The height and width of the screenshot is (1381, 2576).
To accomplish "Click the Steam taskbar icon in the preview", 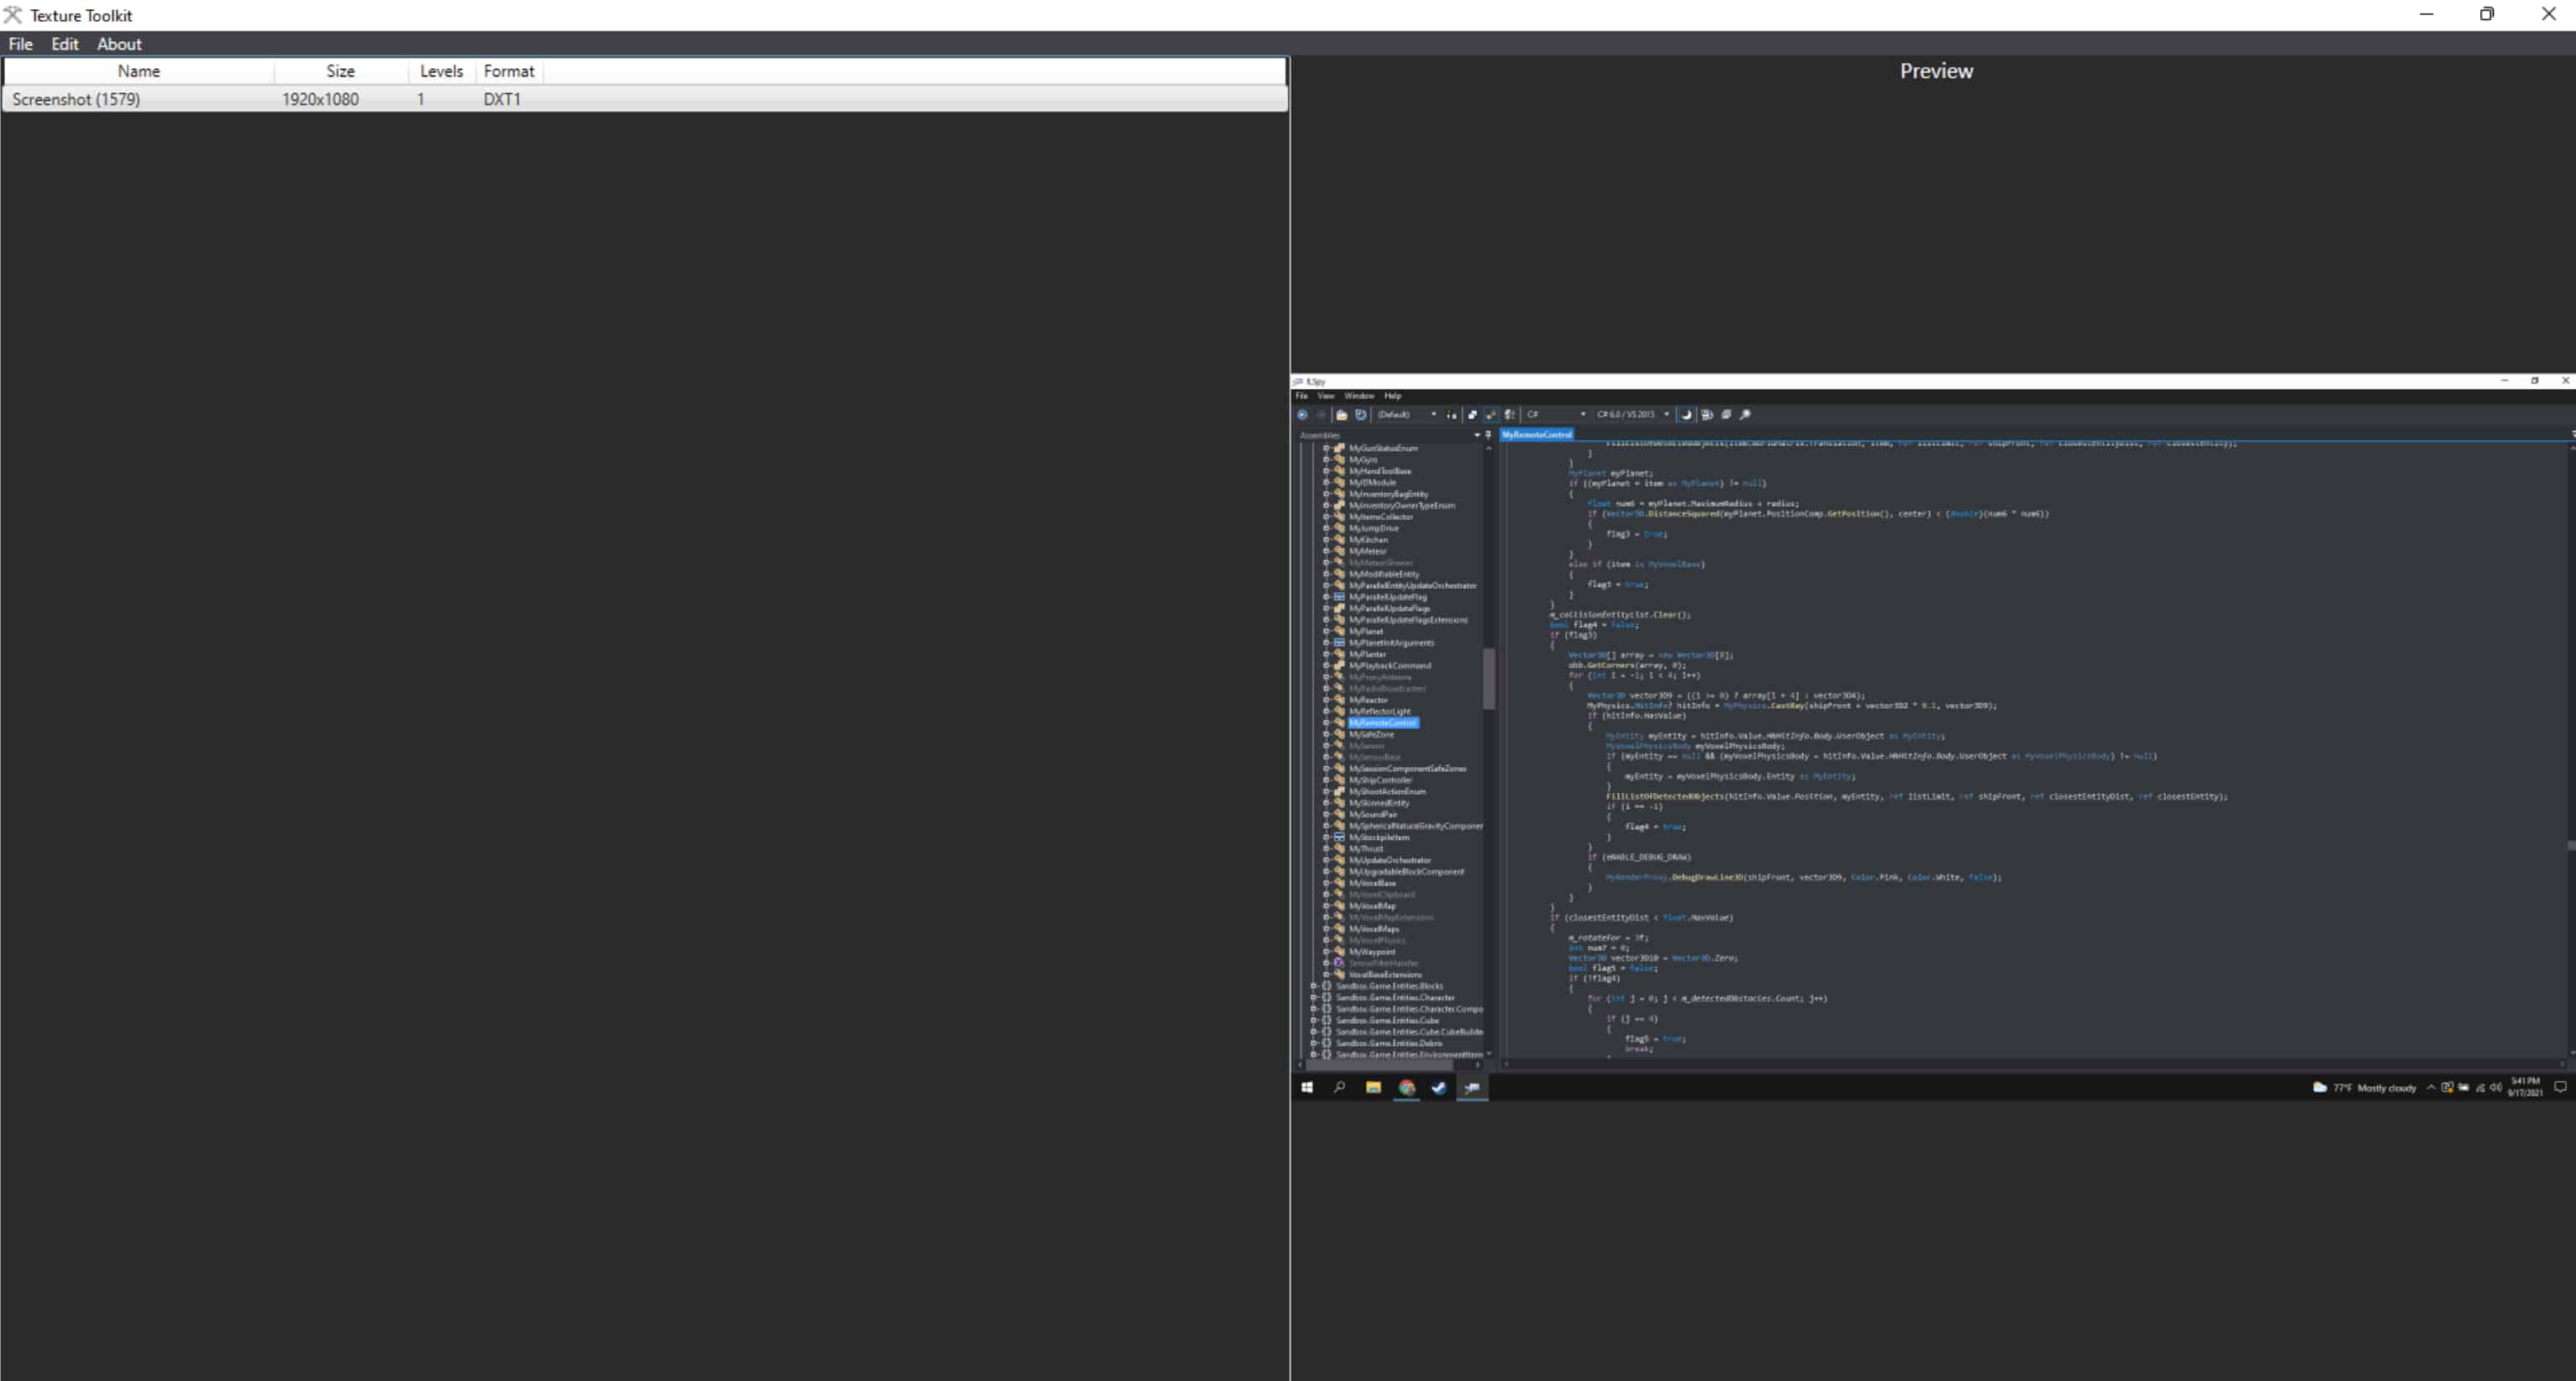I will tap(1439, 1088).
